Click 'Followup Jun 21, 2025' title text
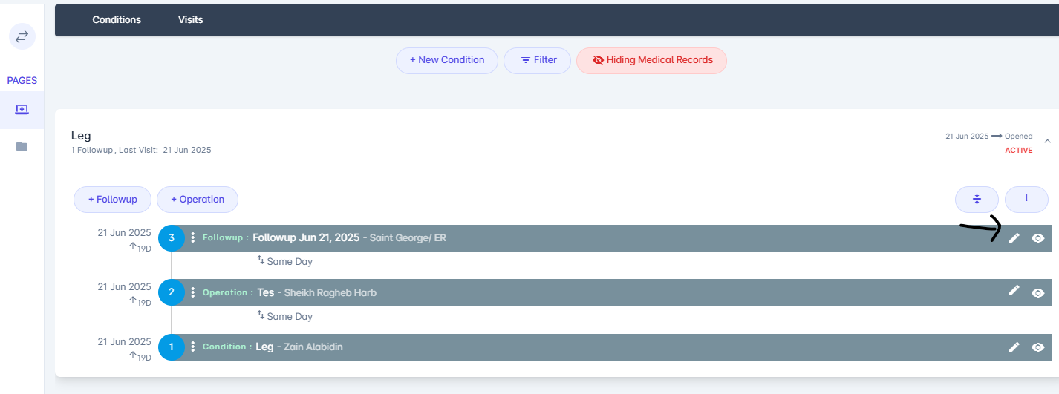This screenshot has width=1059, height=394. [x=306, y=238]
